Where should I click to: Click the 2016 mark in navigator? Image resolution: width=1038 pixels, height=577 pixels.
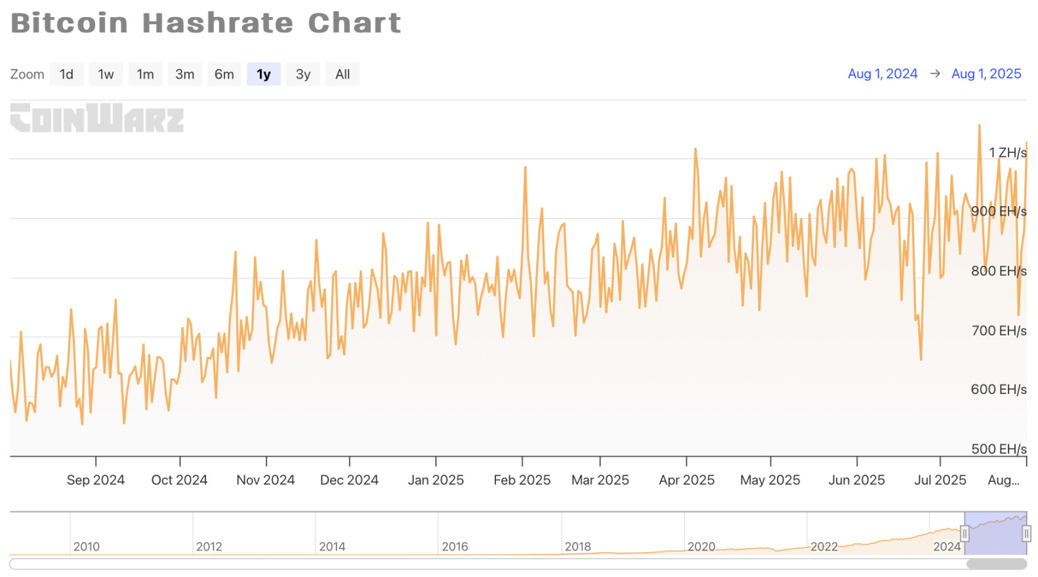(455, 546)
